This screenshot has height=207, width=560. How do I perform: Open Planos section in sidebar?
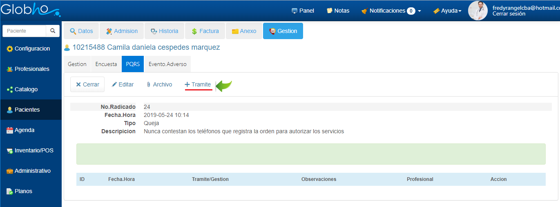pos(23,192)
